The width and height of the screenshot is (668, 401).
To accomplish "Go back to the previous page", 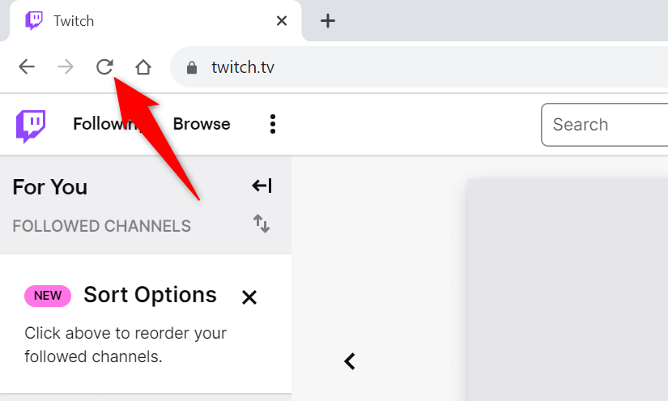I will [27, 66].
